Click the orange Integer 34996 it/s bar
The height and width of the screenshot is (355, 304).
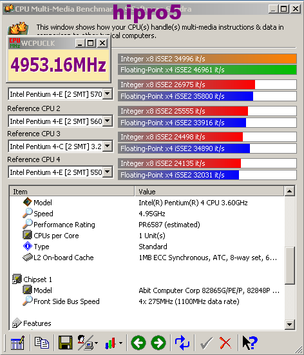[207, 59]
